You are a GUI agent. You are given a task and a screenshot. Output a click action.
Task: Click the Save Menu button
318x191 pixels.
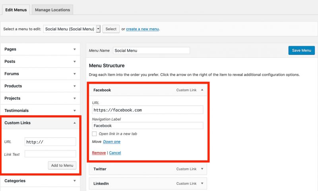(x=301, y=51)
